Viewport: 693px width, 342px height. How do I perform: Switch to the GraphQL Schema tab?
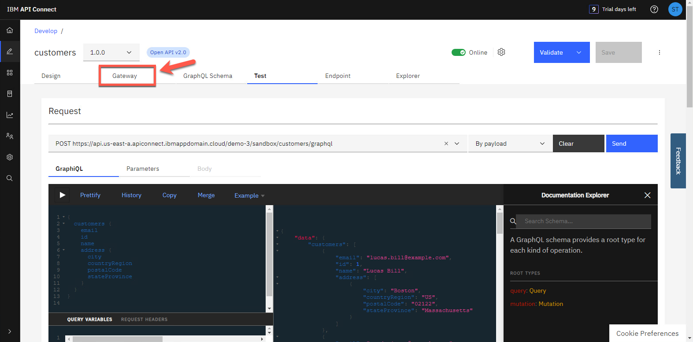(x=208, y=76)
